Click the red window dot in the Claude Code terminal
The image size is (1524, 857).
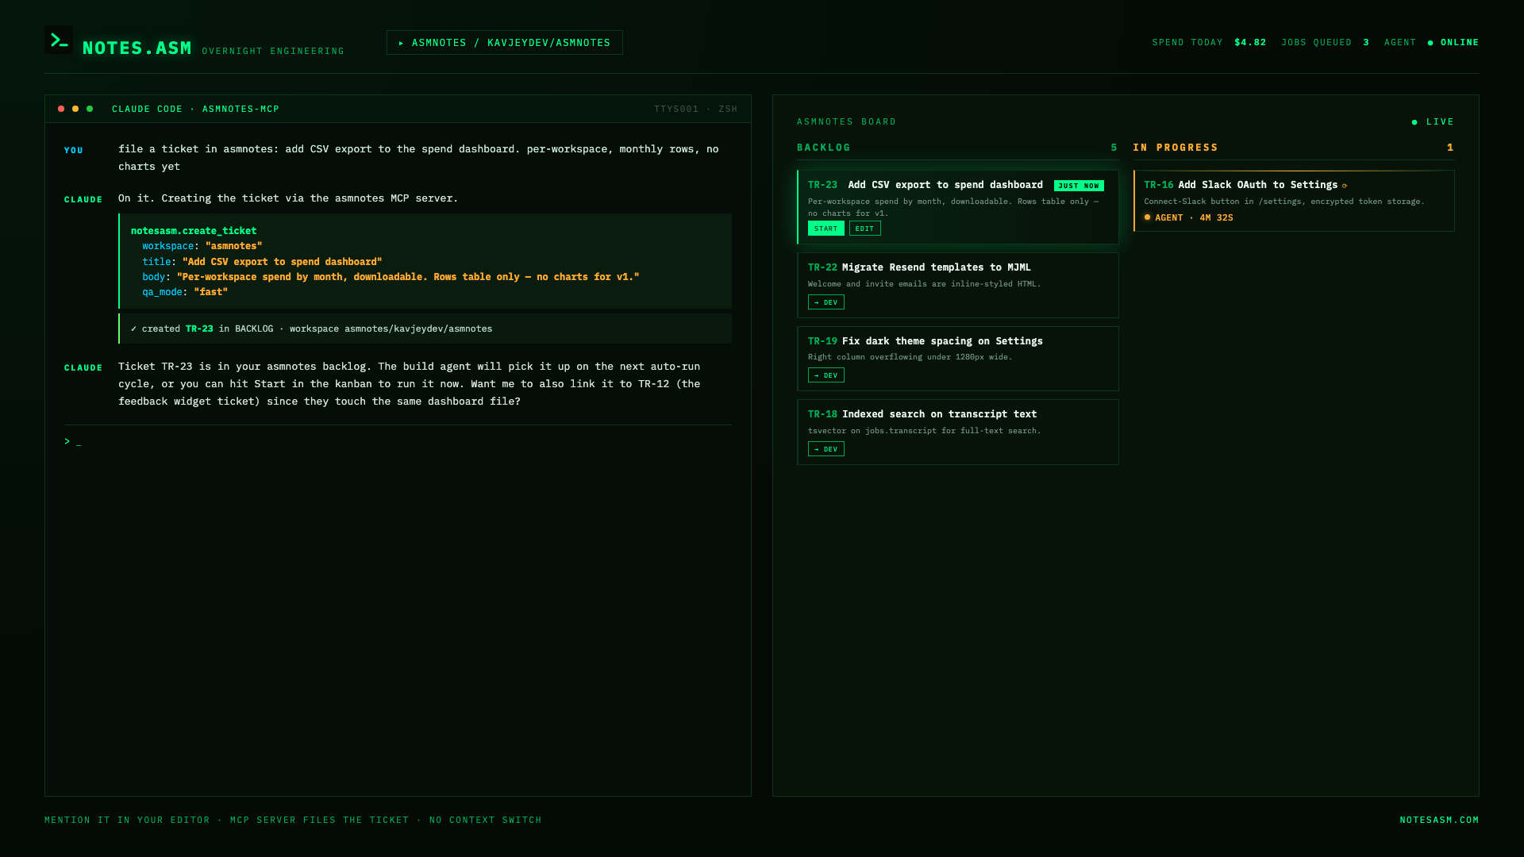click(x=61, y=109)
